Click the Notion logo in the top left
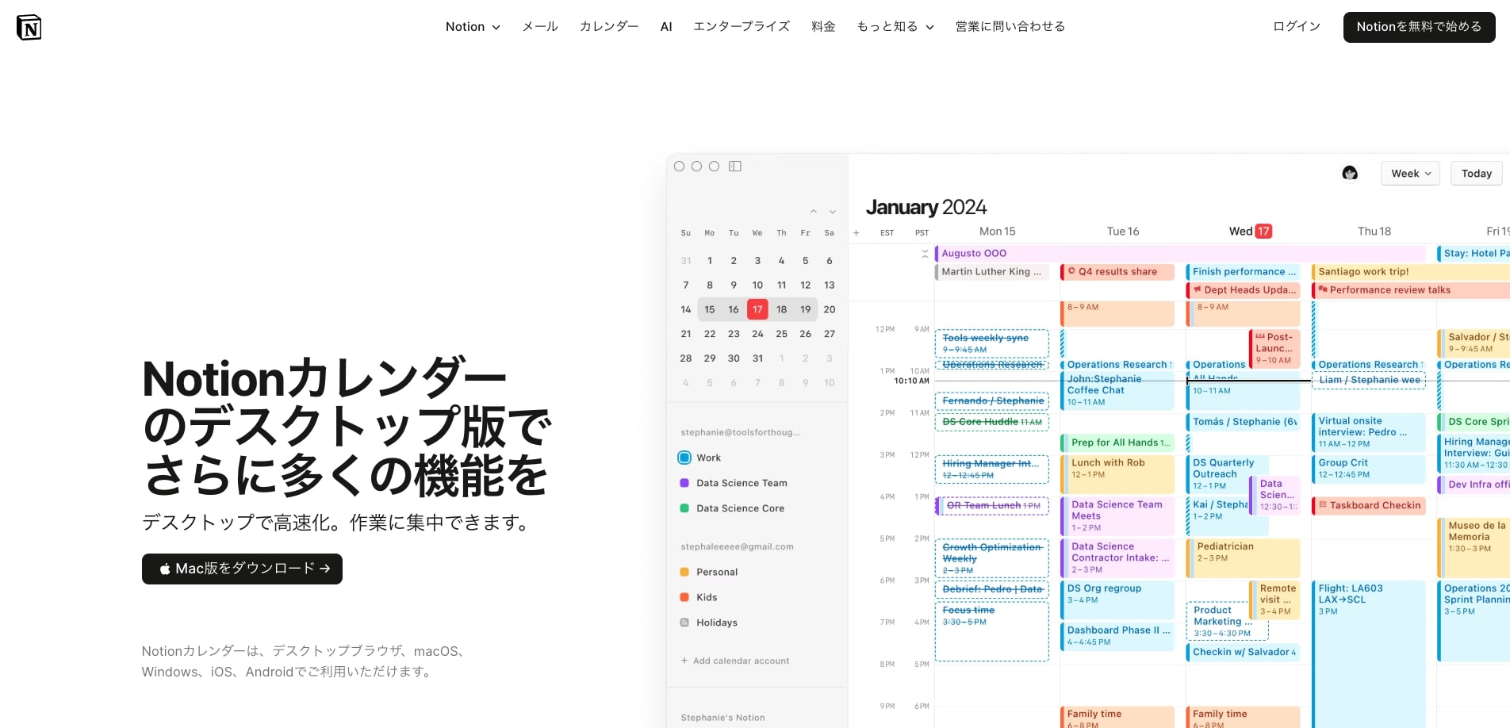1510x728 pixels. (29, 26)
